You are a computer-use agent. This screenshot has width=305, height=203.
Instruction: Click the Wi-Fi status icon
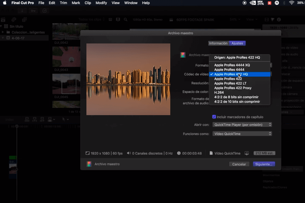point(291,3)
